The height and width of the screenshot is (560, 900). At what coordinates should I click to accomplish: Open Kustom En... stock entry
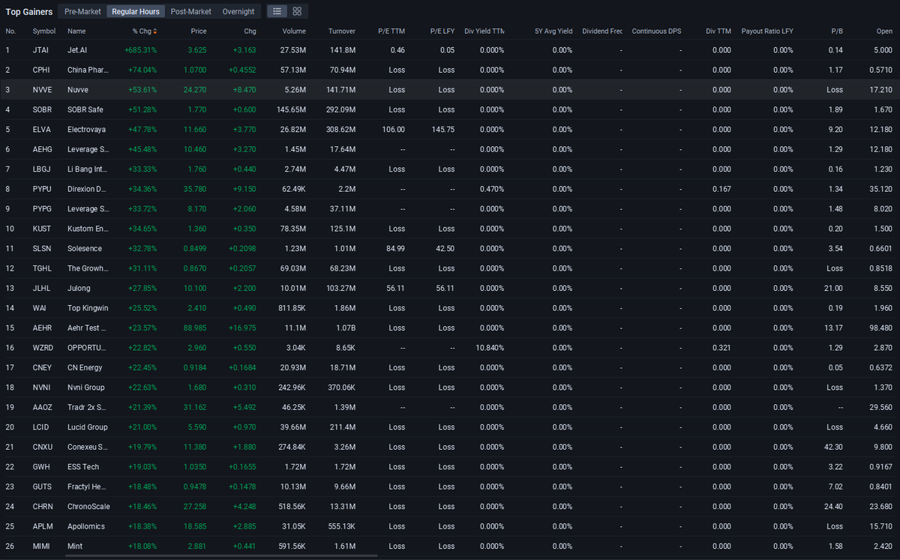click(88, 229)
